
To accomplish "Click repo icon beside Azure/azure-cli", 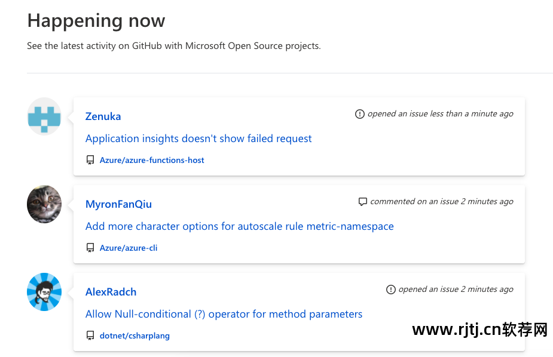I will (90, 248).
